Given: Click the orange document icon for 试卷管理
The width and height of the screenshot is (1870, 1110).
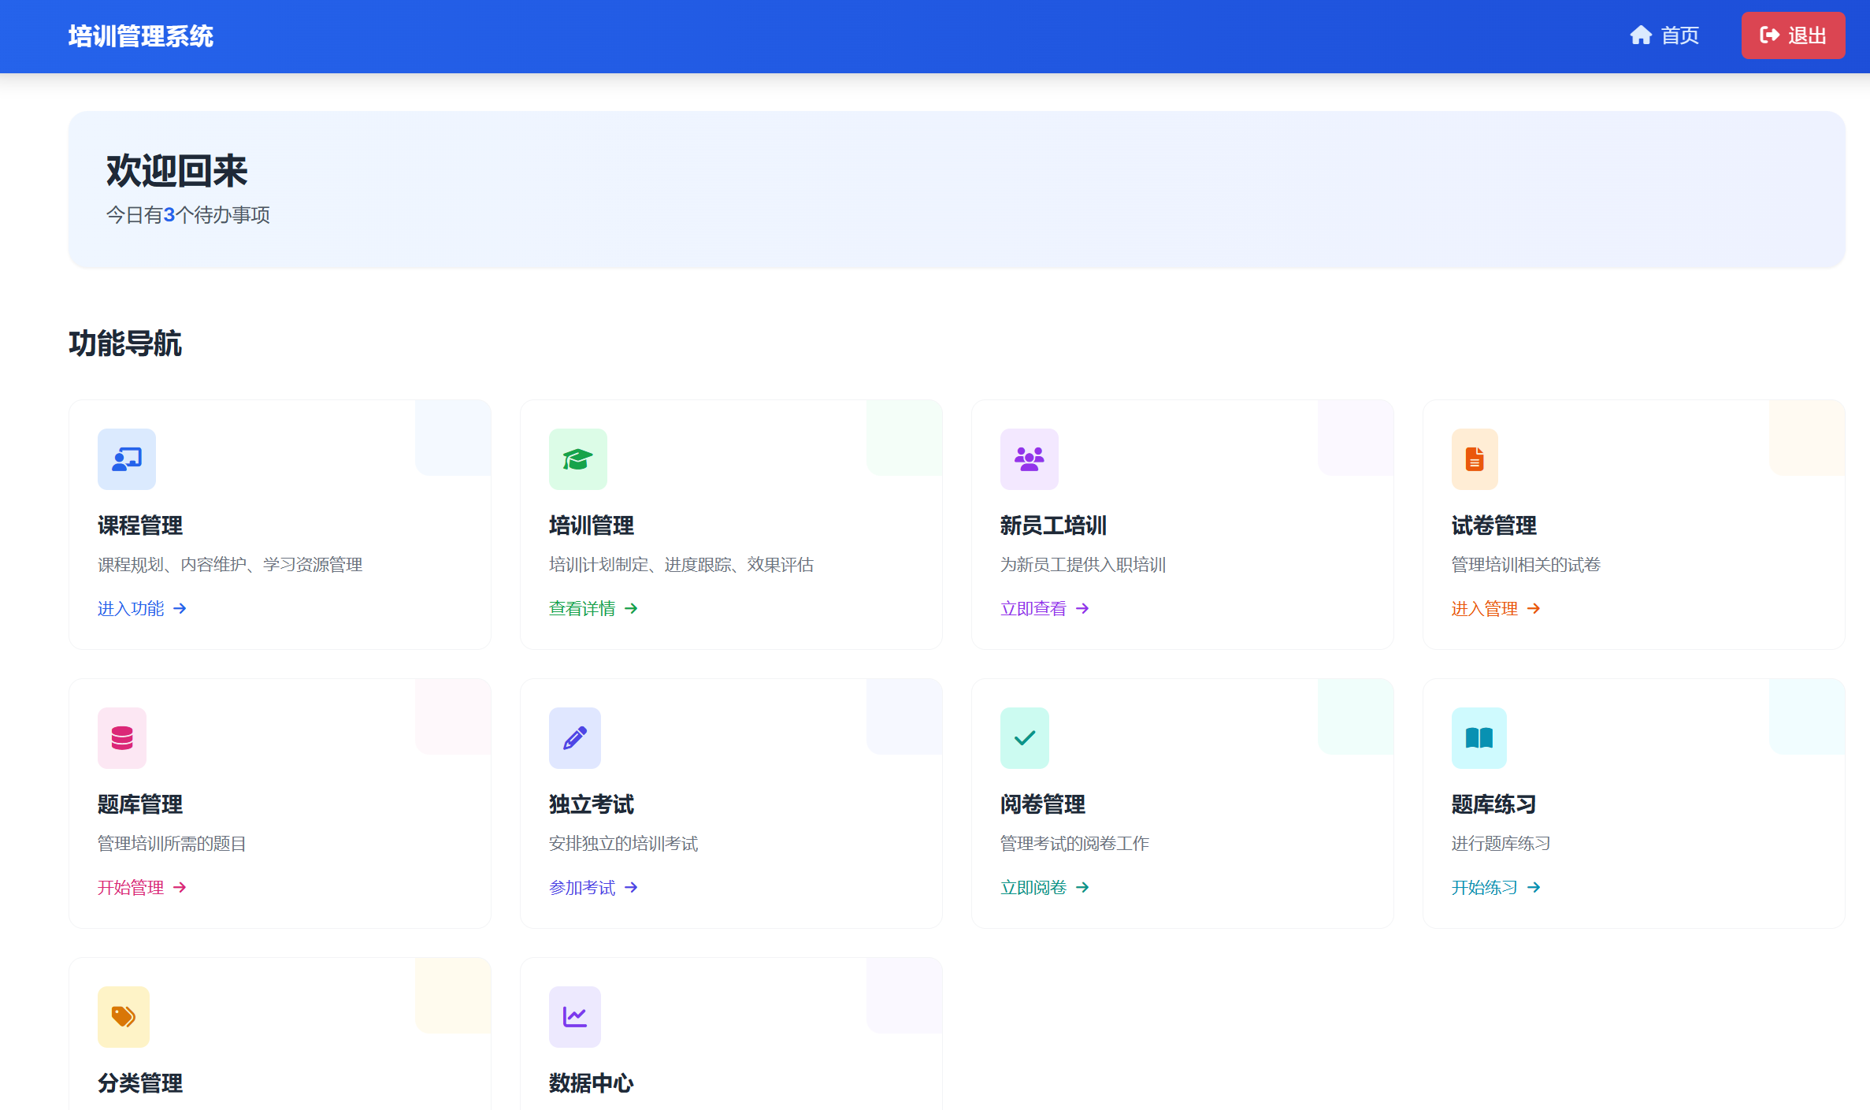Looking at the screenshot, I should click(1474, 459).
